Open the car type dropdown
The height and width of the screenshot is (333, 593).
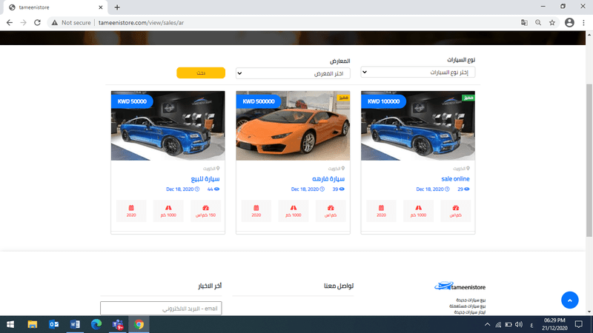point(418,72)
